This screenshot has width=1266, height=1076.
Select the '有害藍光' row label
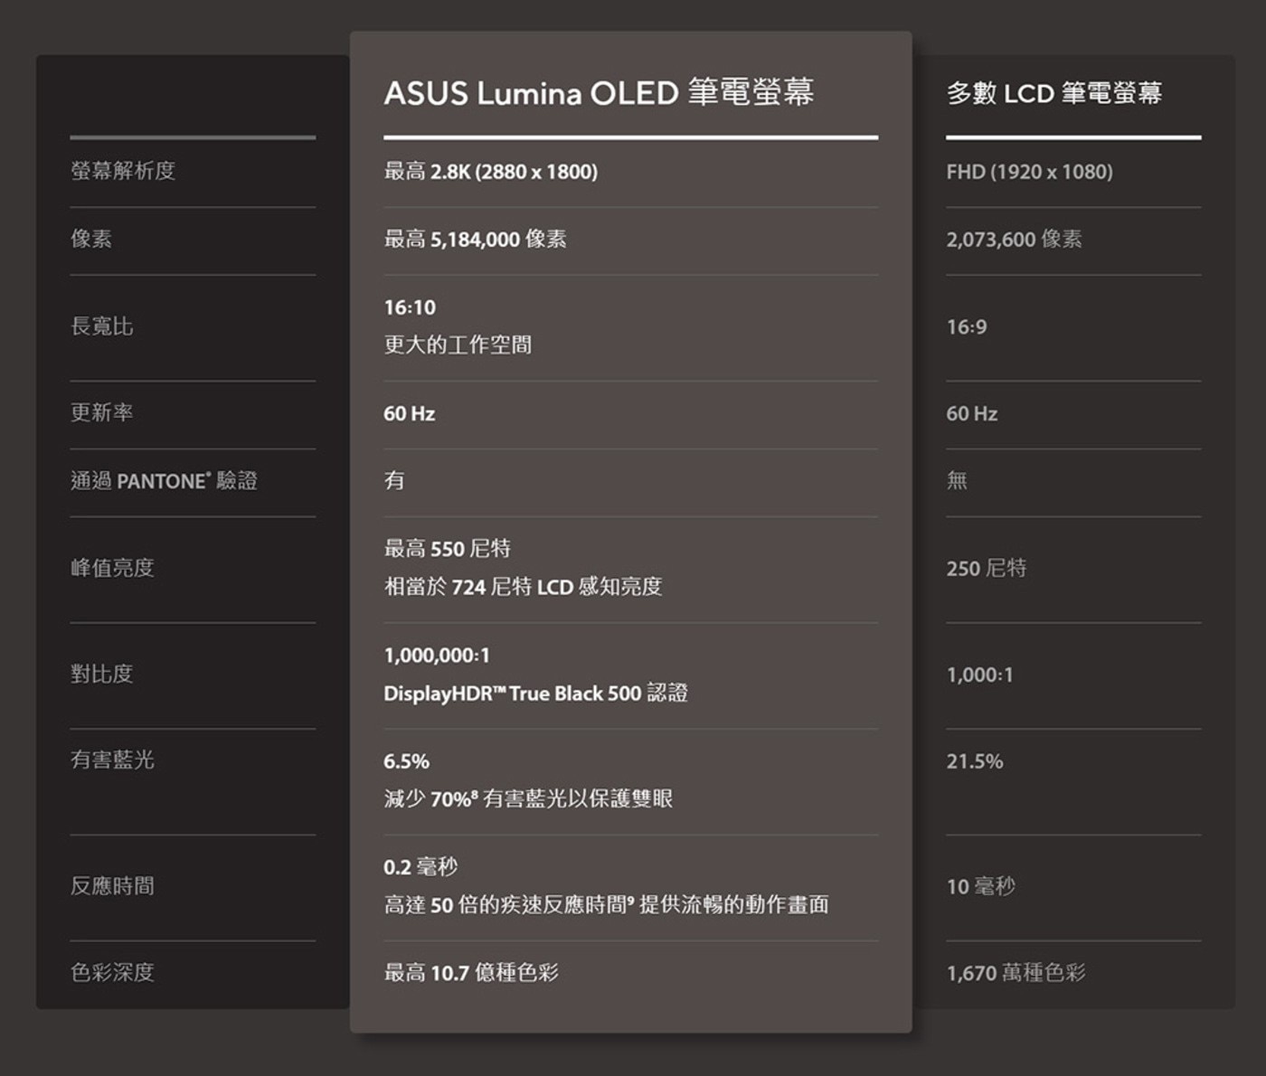(x=112, y=760)
